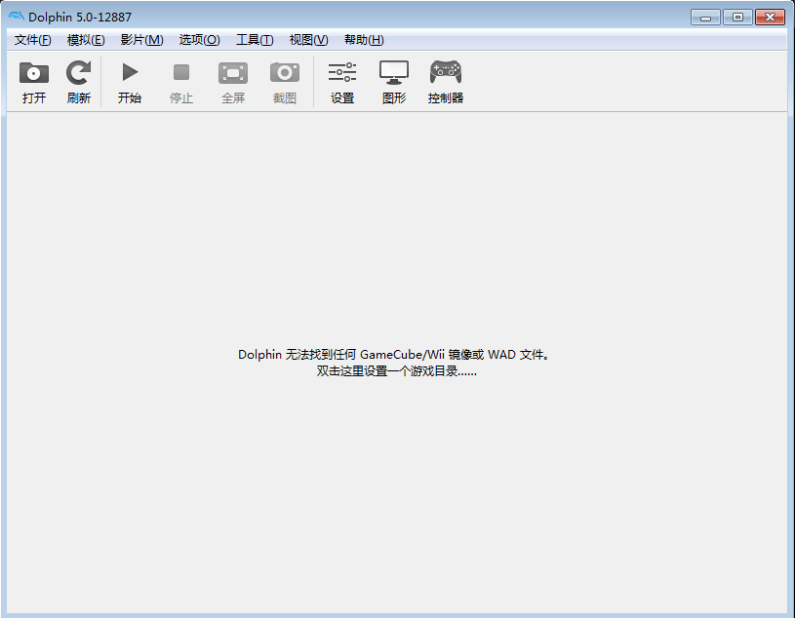This screenshot has width=795, height=618.
Task: Open the 帮助(H) Help menu
Action: [364, 40]
